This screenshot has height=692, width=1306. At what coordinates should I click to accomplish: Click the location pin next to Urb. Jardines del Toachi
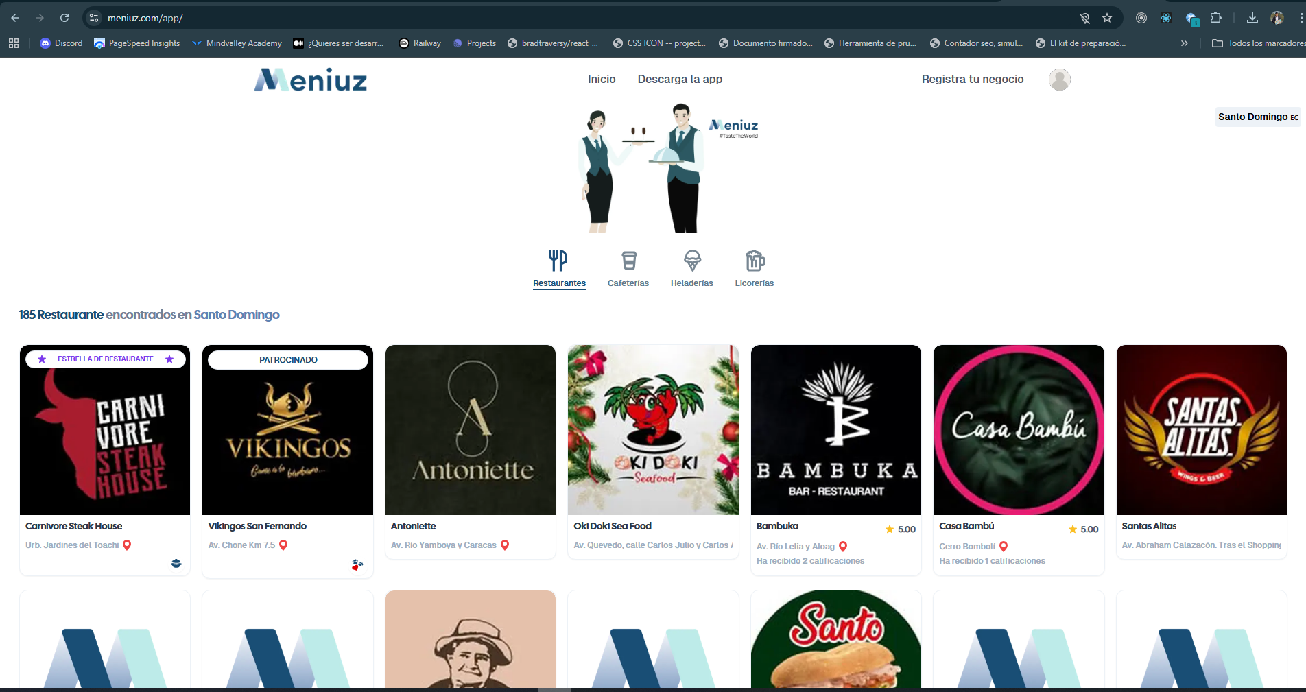[x=128, y=545]
